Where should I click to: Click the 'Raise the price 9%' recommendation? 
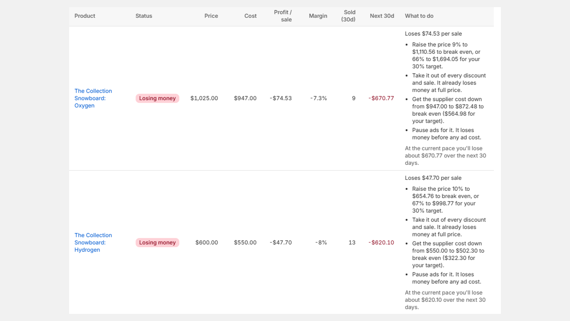tap(446, 55)
